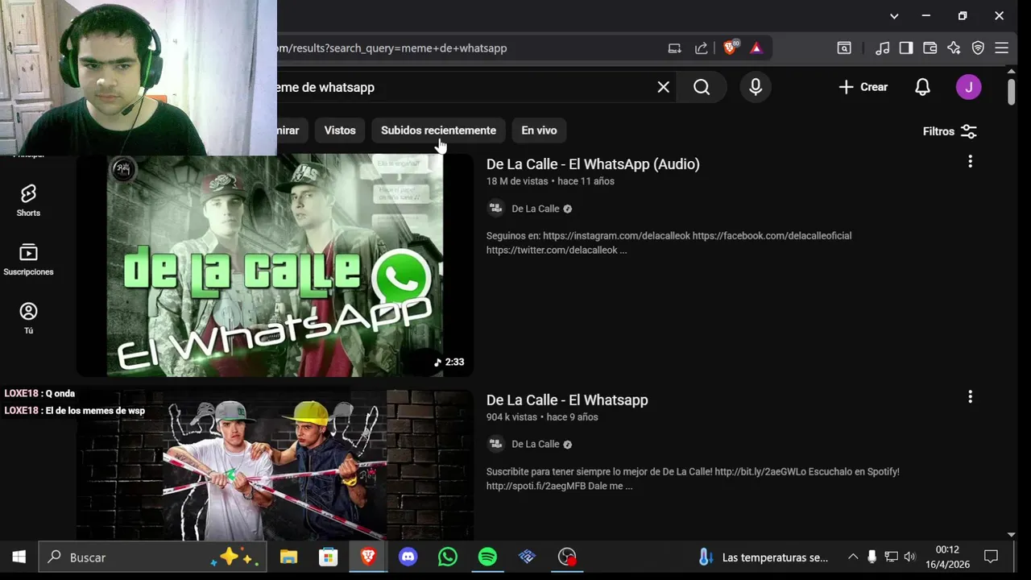Open the Leo AI sparkle icon
The height and width of the screenshot is (580, 1031).
click(x=954, y=48)
